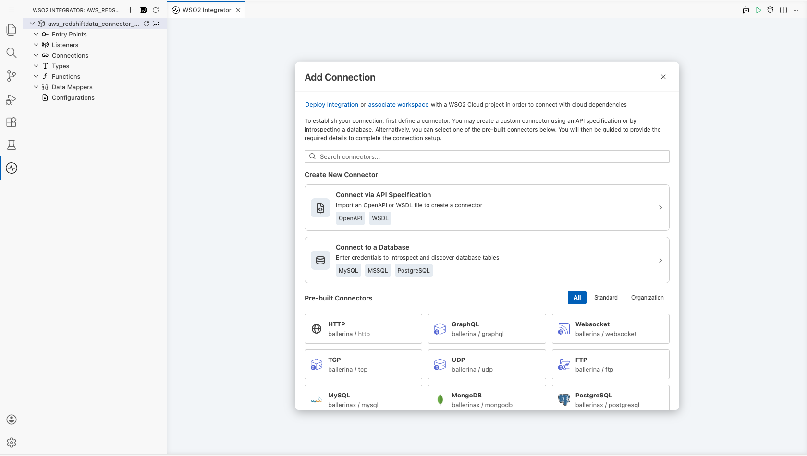The width and height of the screenshot is (807, 456).
Task: Select the Organization filter tab
Action: tap(647, 298)
